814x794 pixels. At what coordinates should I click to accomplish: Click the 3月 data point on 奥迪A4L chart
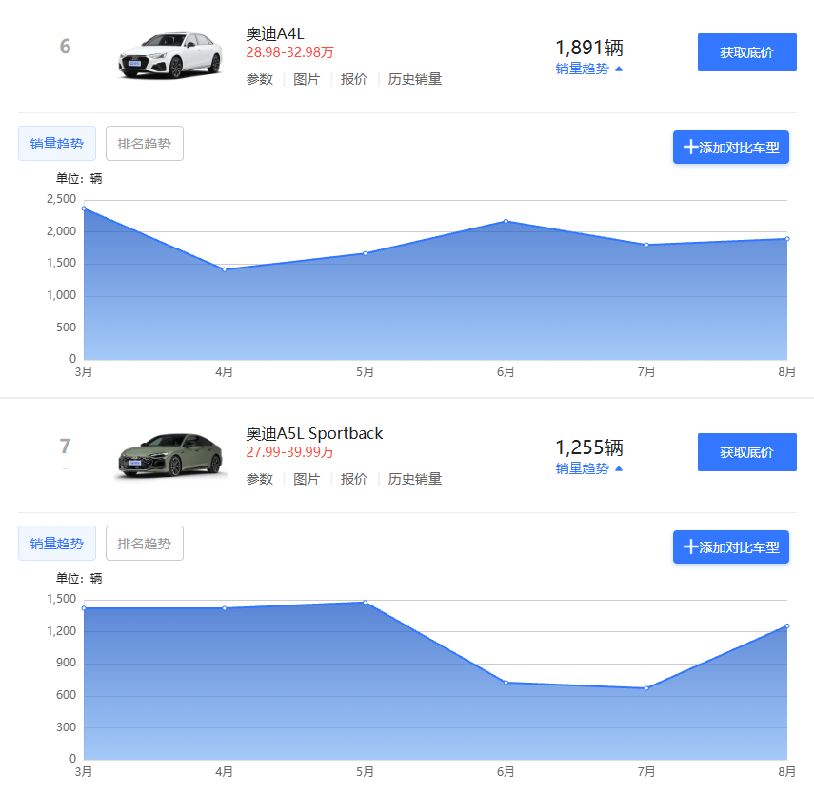84,208
